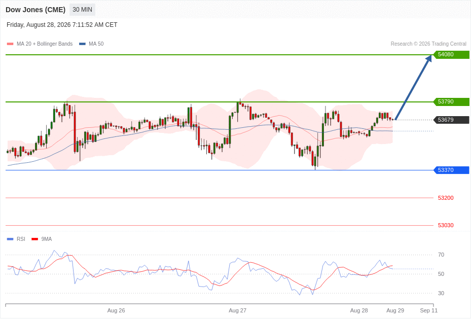Click the Dow Jones (CME) title
The image size is (471, 319).
pos(35,10)
